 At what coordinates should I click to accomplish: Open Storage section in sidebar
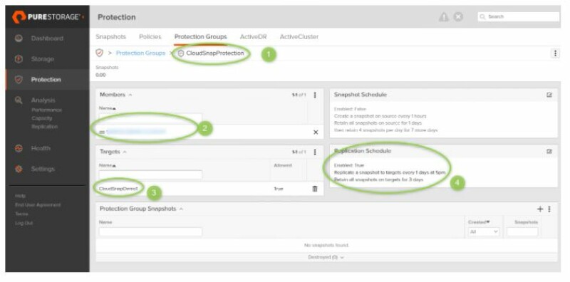tap(42, 59)
